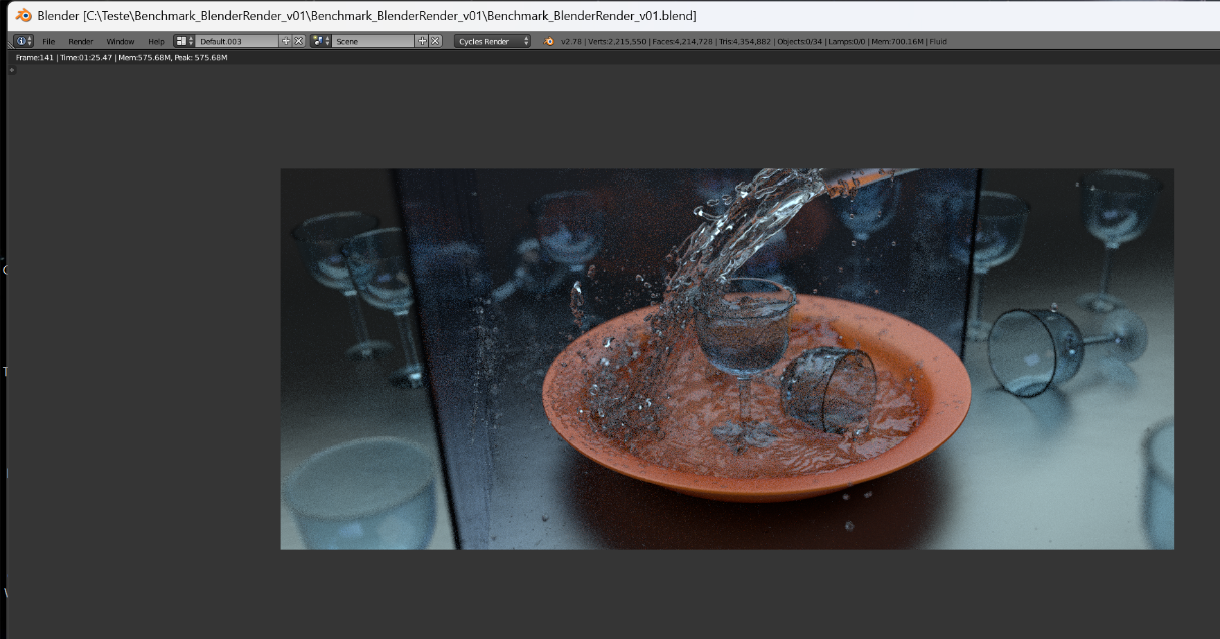Click the Blender icon in title bar
Viewport: 1220px width, 639px height.
click(24, 15)
